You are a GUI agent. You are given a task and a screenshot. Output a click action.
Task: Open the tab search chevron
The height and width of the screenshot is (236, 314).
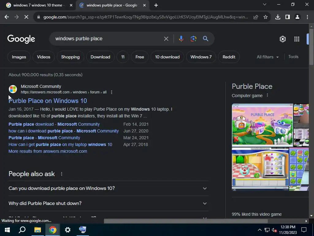tap(265, 4)
